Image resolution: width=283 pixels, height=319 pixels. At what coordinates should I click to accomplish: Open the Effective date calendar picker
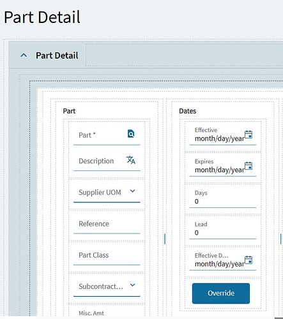[x=249, y=135]
